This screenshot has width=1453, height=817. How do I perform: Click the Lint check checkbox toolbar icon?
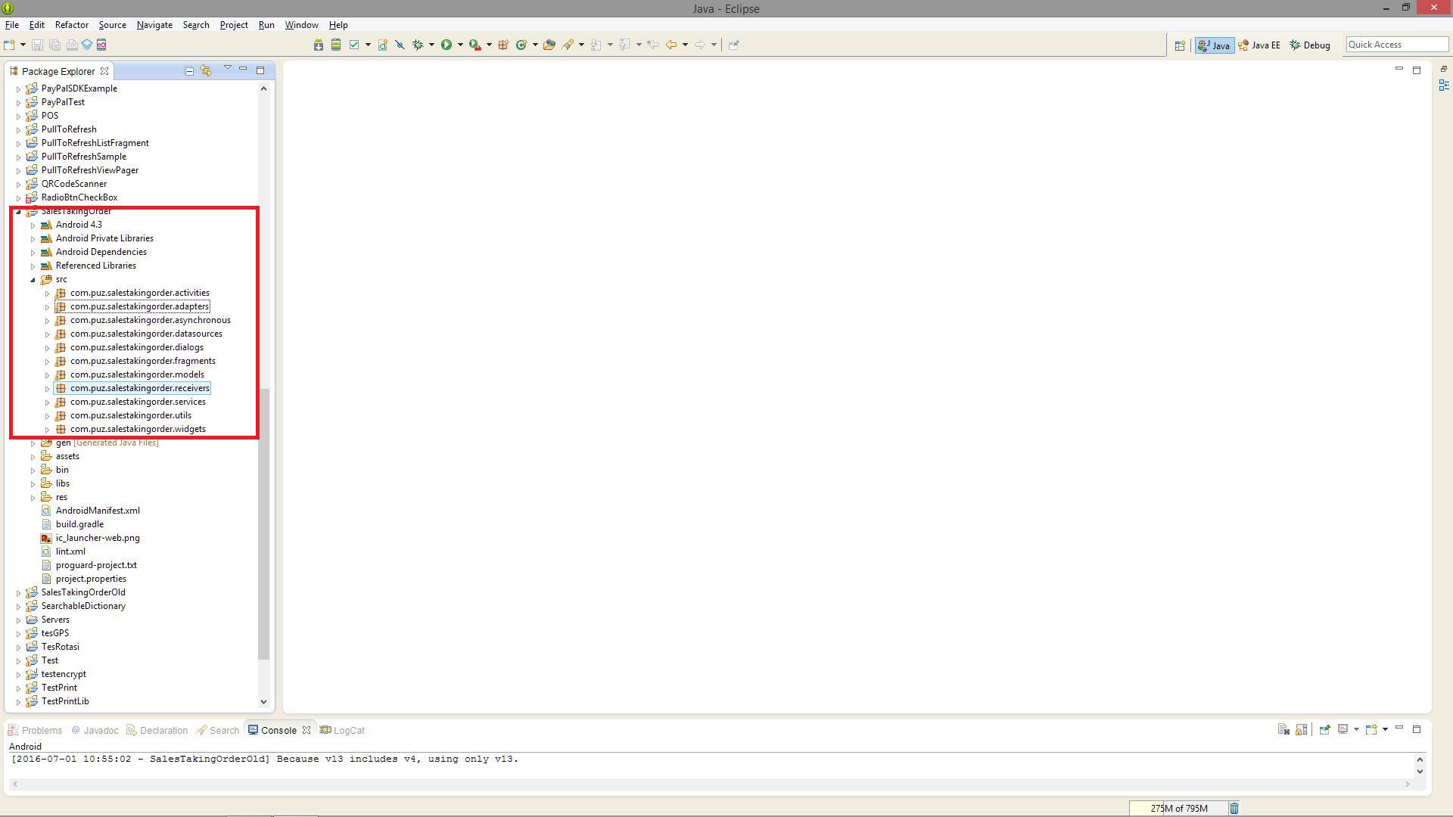[x=353, y=45]
